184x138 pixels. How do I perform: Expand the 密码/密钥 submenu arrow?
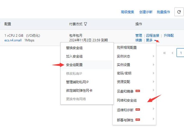point(154,73)
